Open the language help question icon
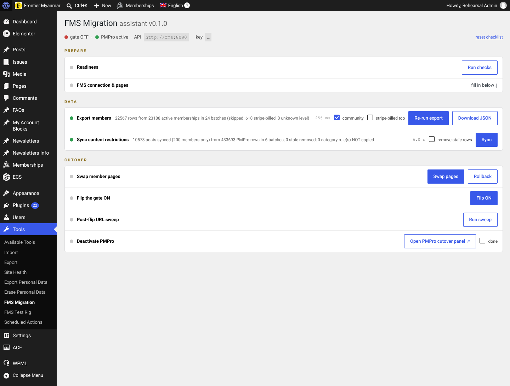The image size is (510, 386). tap(187, 5)
